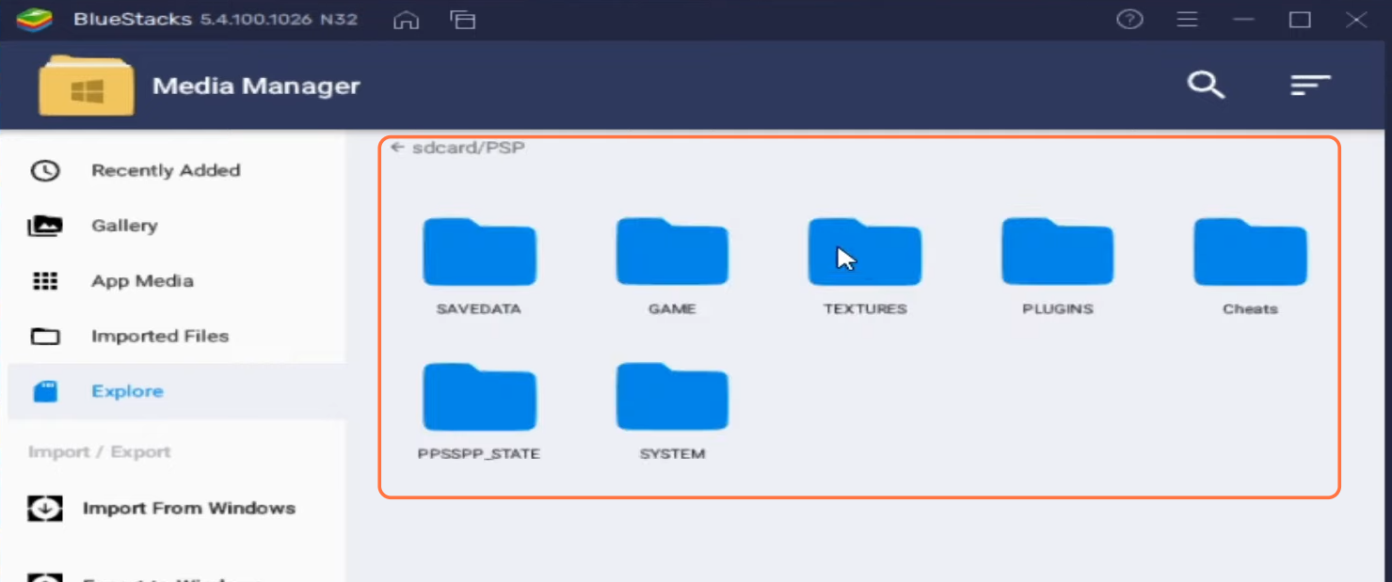
Task: Maximize the BlueStacks window
Action: (1300, 20)
